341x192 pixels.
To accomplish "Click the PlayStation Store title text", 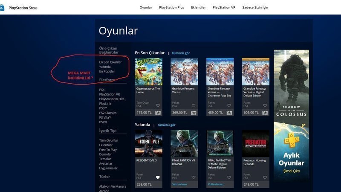I will click(x=23, y=8).
